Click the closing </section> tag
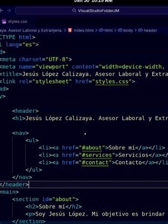This screenshot has height=224, width=168. pyautogui.click(x=29, y=221)
